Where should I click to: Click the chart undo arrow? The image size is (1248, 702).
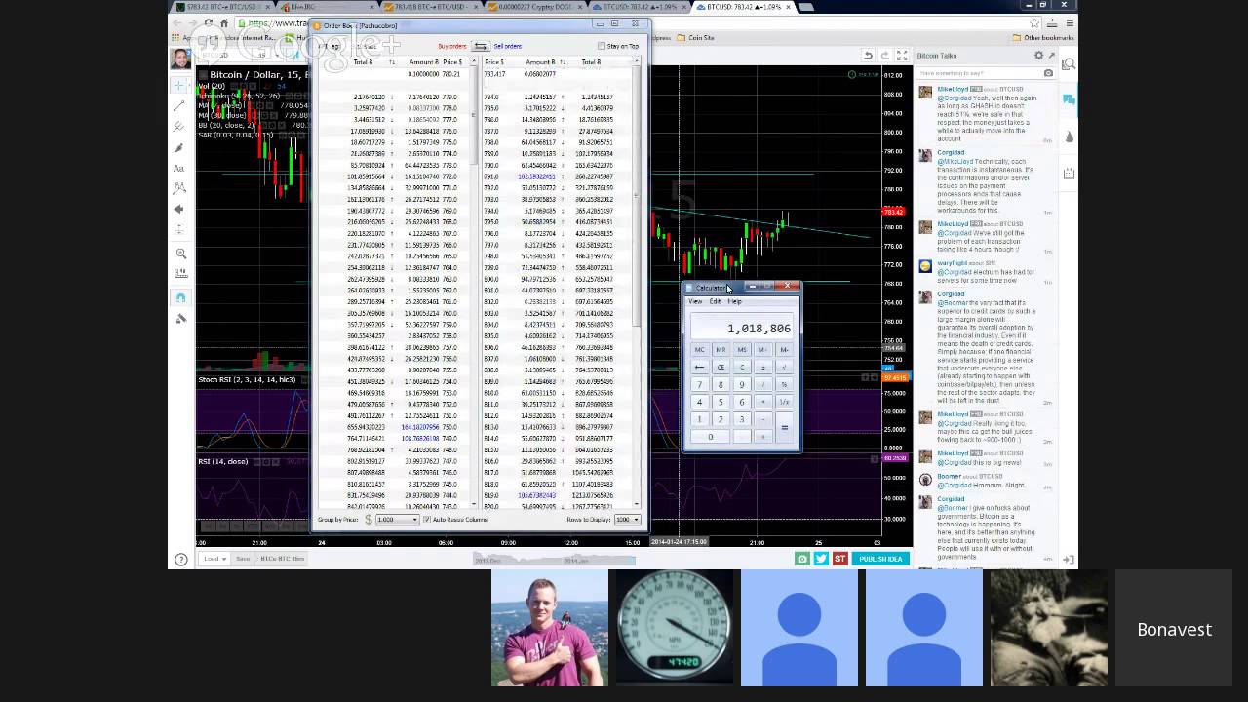tap(868, 56)
